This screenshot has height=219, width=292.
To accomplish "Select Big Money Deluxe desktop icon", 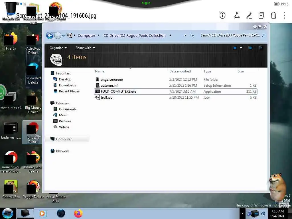I will click(33, 103).
